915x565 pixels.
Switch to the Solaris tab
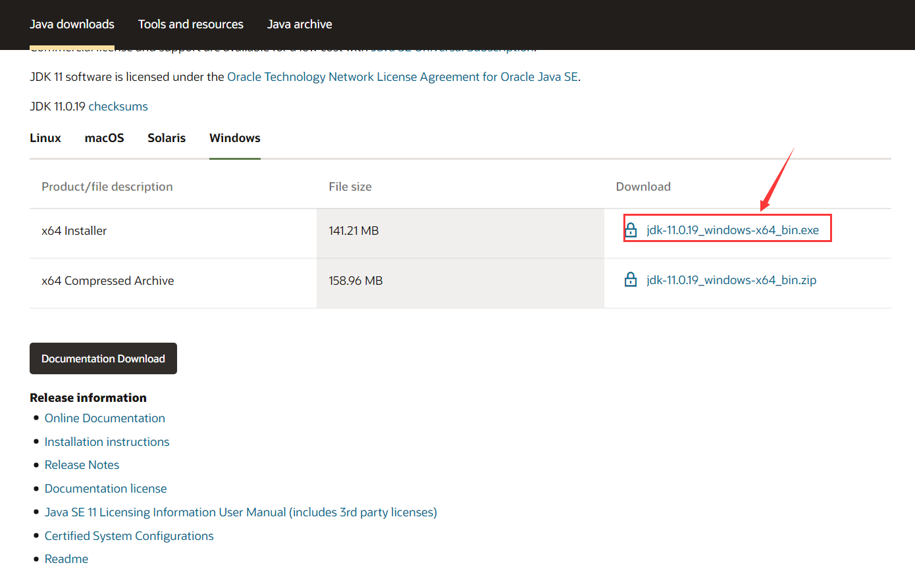click(x=167, y=138)
